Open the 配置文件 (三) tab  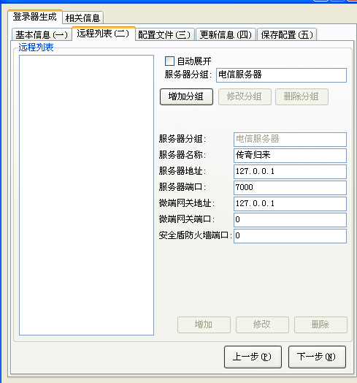pyautogui.click(x=164, y=34)
